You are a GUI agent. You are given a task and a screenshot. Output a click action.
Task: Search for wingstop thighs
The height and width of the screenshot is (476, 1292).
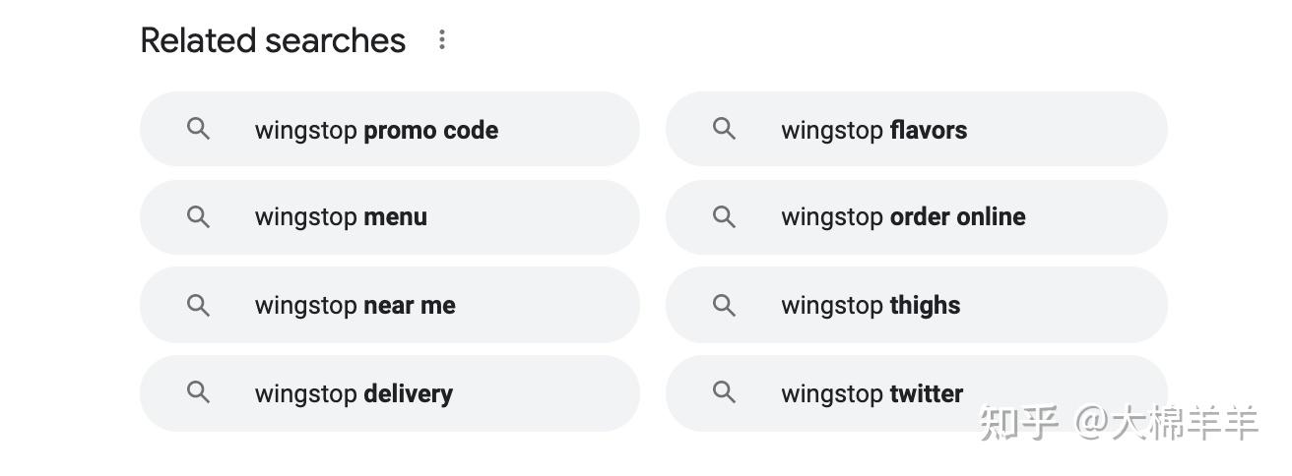coord(917,305)
